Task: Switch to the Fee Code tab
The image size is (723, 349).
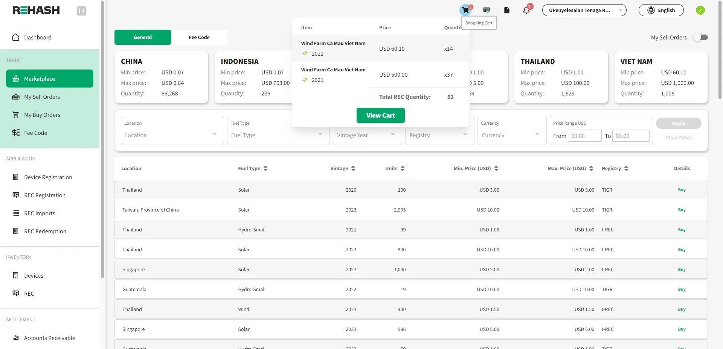Action: click(x=199, y=37)
